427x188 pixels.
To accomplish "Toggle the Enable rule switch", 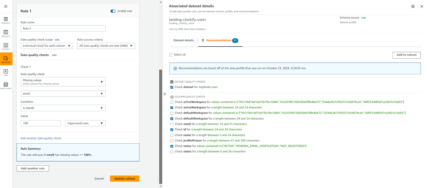I will point(113,11).
